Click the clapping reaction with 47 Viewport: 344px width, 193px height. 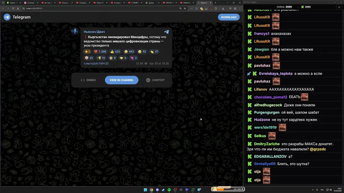click(x=154, y=51)
